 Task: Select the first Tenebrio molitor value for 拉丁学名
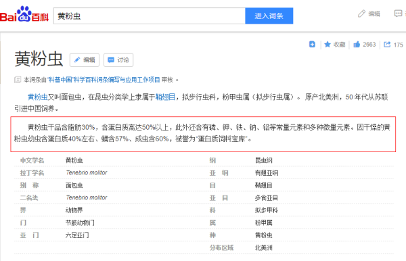pyautogui.click(x=87, y=172)
